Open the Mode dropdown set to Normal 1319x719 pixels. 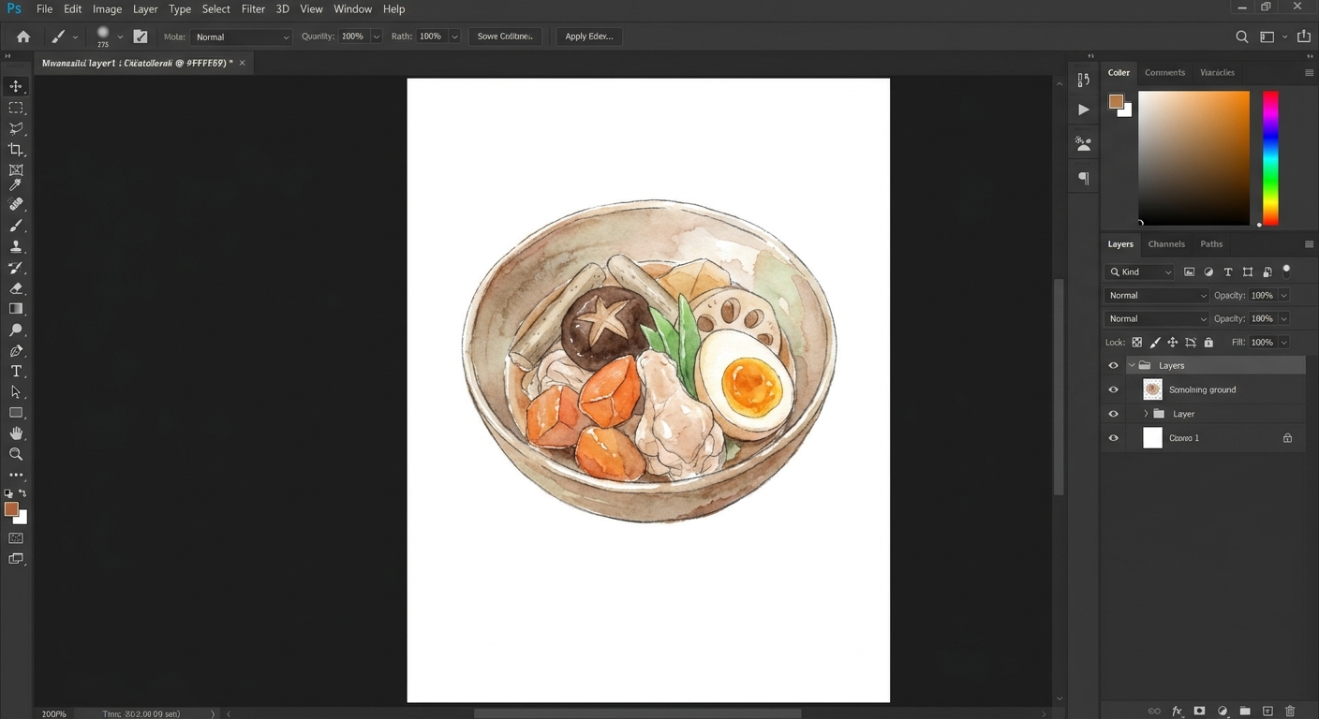(242, 37)
